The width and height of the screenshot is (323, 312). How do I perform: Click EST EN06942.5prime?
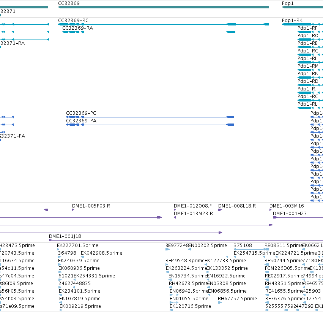point(189,291)
